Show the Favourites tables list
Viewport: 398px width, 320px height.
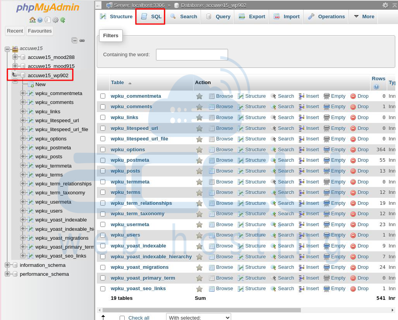pyautogui.click(x=40, y=31)
